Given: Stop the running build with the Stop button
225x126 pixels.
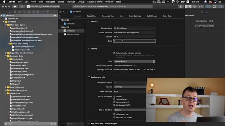Looking at the screenshot, I should (x=22, y=7).
